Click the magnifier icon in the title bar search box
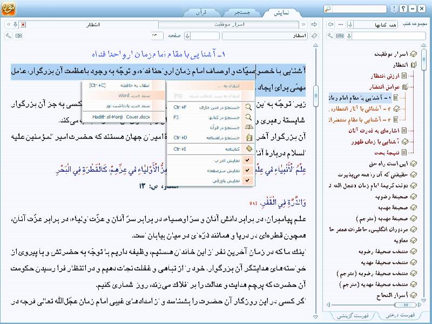Image resolution: width=432 pixels, height=324 pixels. coord(328,9)
